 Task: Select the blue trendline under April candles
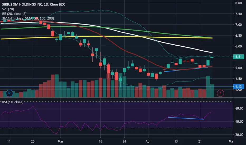(x=186, y=69)
